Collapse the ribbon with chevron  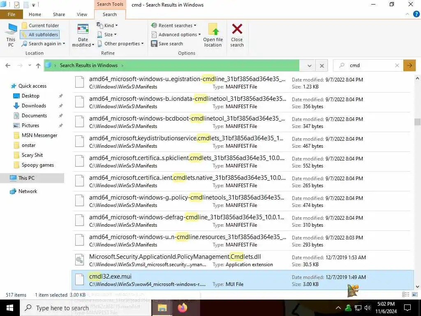[407, 14]
